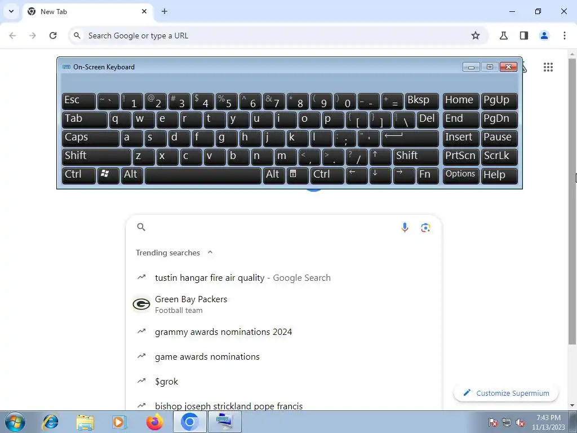Image resolution: width=577 pixels, height=433 pixels.
Task: Click the Enter key on the On-Screen Keyboard
Action: click(x=410, y=138)
